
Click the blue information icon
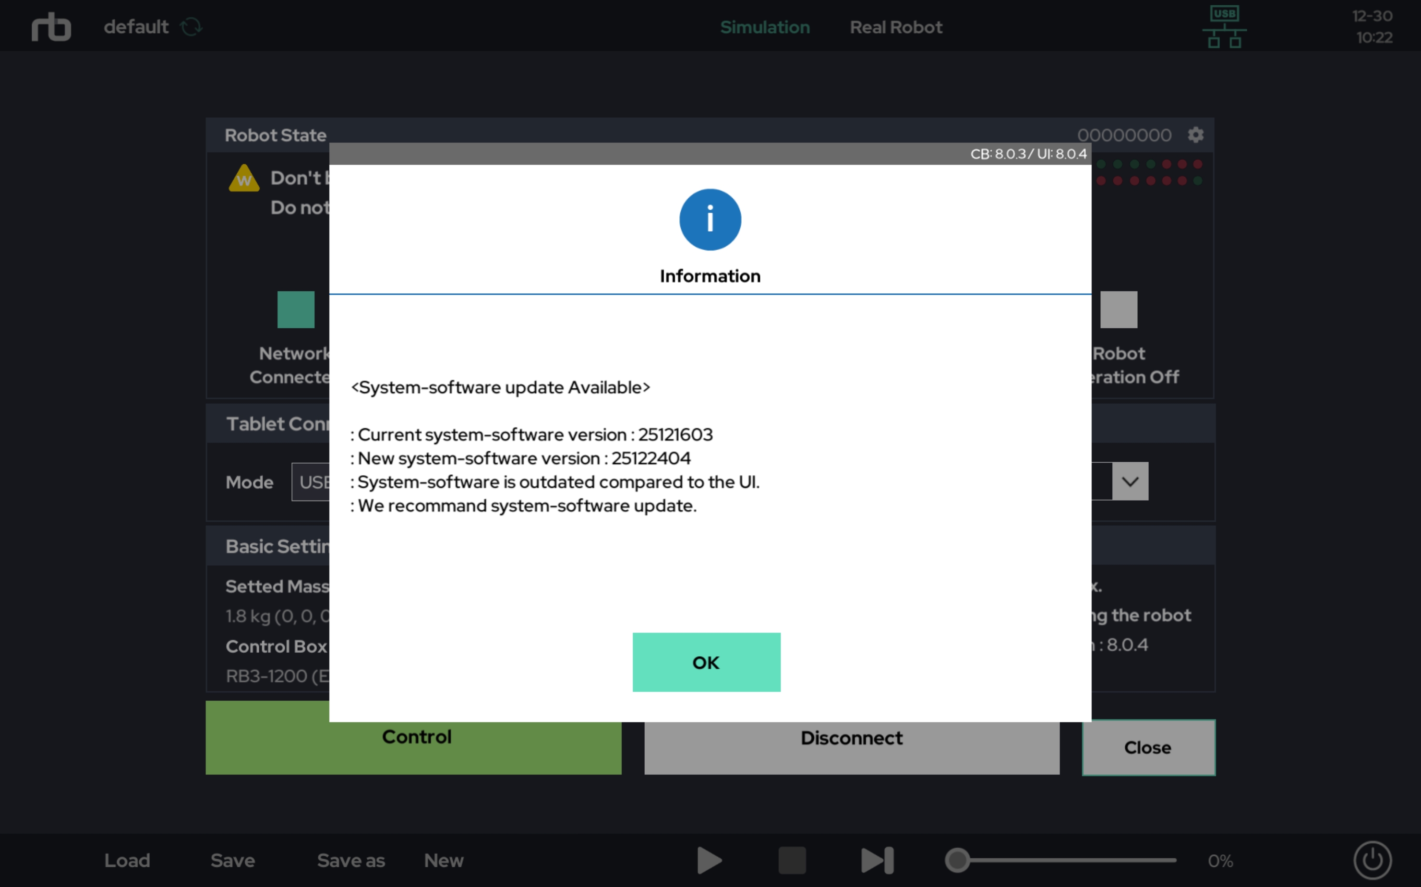710,219
